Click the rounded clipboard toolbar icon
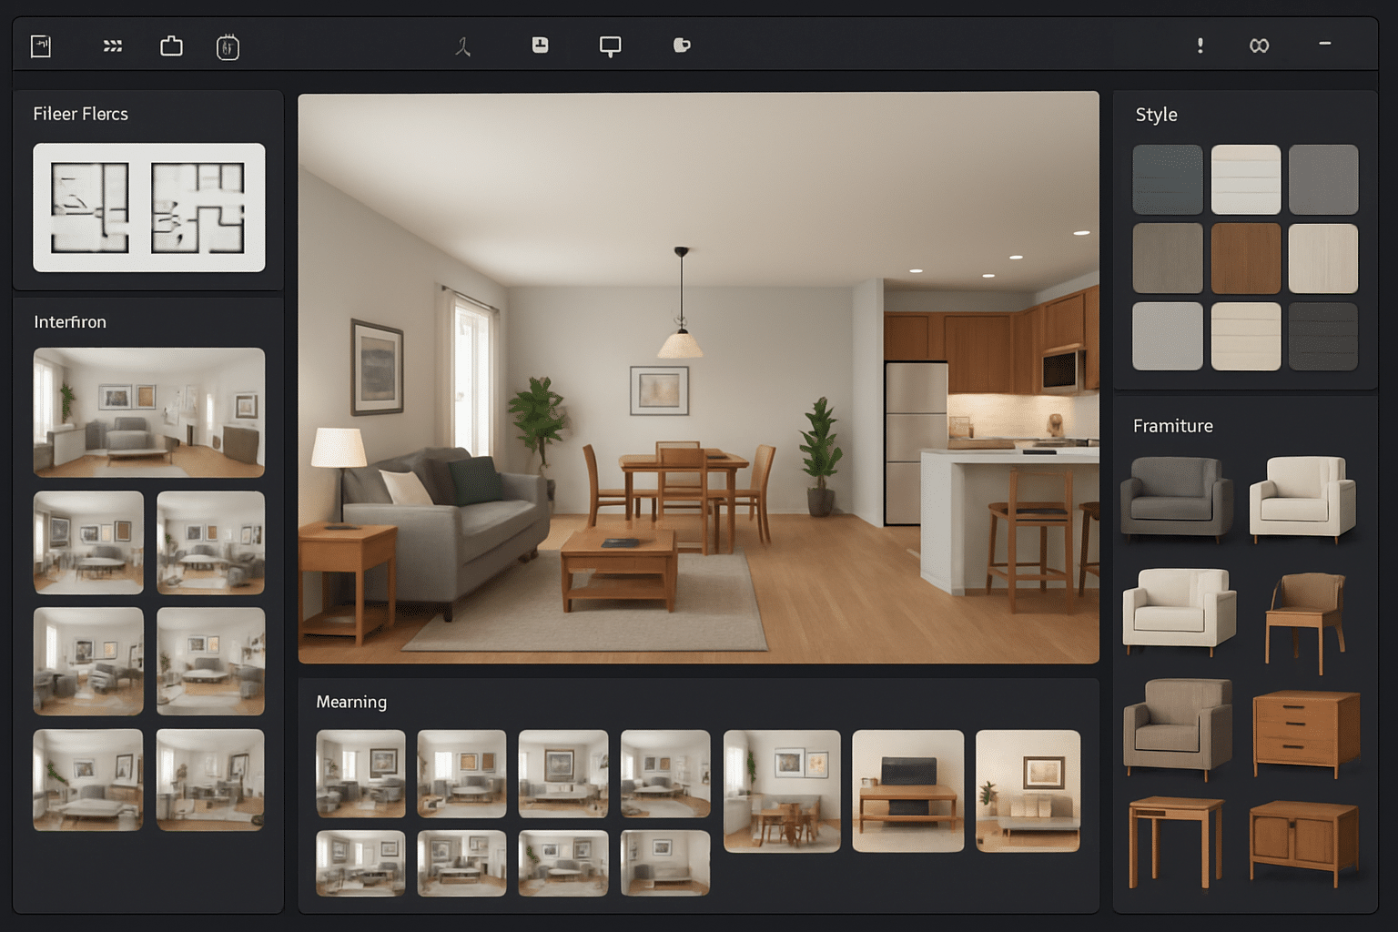Screen dimensions: 1398x932 228,46
